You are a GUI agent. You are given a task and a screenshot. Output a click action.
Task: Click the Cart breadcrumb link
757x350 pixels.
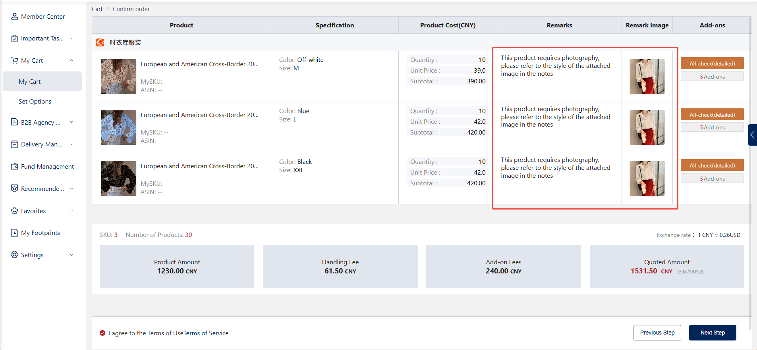(x=97, y=9)
